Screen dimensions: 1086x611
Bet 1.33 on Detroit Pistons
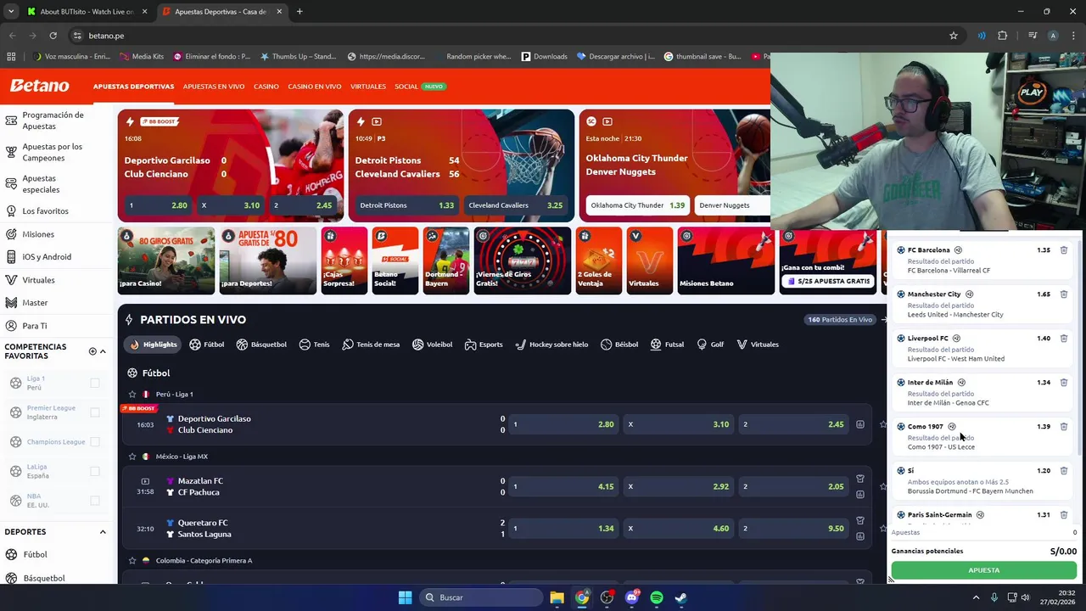[406, 205]
